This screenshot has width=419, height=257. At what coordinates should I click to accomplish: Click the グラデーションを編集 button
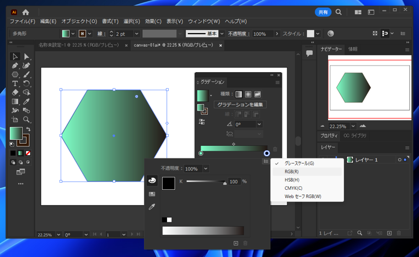pos(240,105)
